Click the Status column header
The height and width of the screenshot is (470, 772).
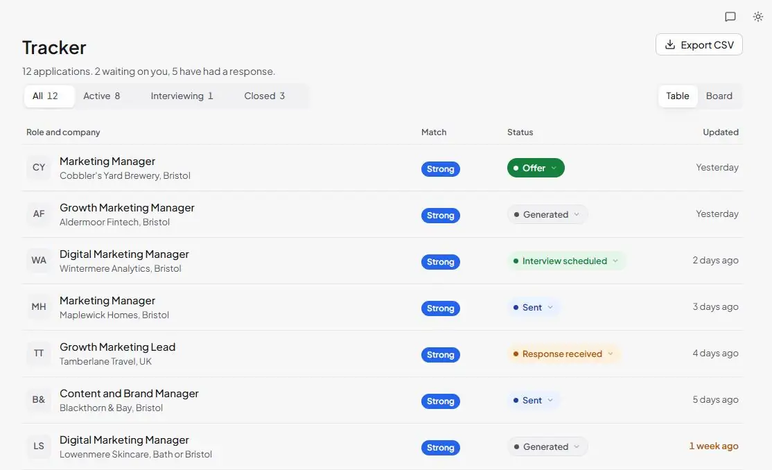click(x=520, y=132)
